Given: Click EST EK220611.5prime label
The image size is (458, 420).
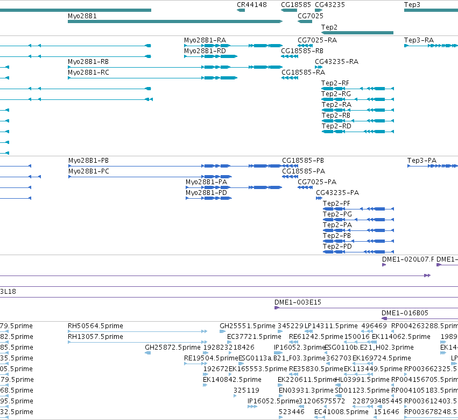Looking at the screenshot, I should pyautogui.click(x=307, y=380).
